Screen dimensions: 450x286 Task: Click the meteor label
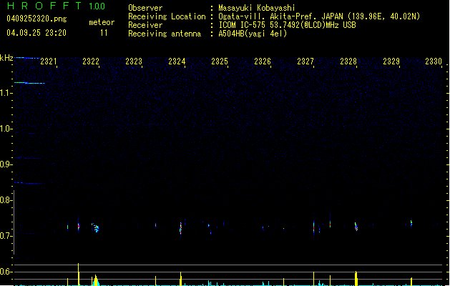point(102,22)
